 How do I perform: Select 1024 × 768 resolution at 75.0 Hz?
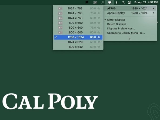(78, 13)
